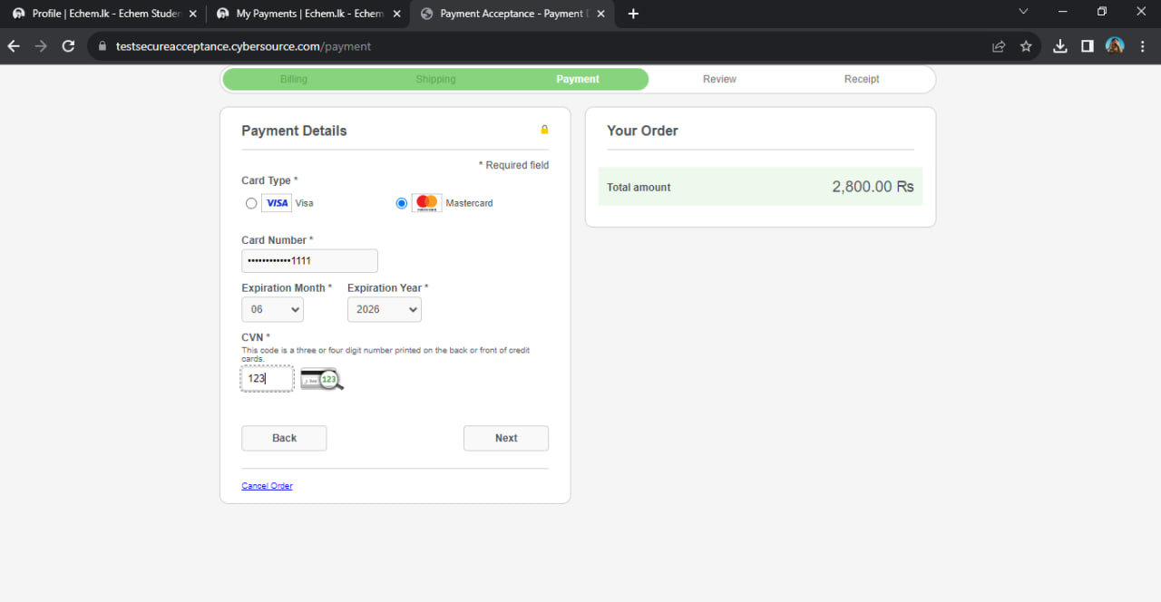This screenshot has height=602, width=1161.
Task: Bookmark this page with the star icon
Action: point(1026,46)
